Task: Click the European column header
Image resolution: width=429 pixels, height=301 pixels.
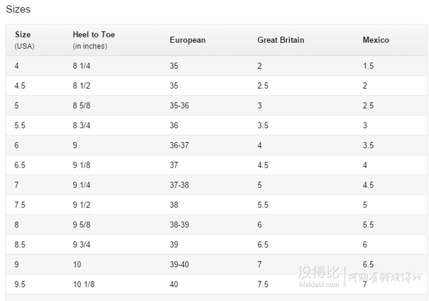Action: click(x=187, y=40)
